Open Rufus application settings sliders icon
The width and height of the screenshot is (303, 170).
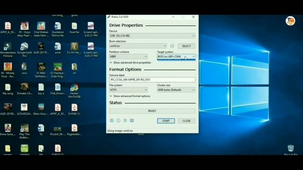(125, 121)
